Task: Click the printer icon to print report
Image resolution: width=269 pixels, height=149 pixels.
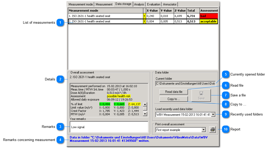Action: click(212, 130)
